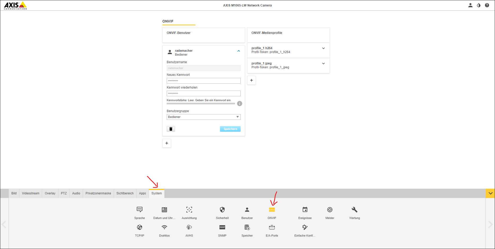Open the AVHS icon
The height and width of the screenshot is (249, 495).
(189, 227)
